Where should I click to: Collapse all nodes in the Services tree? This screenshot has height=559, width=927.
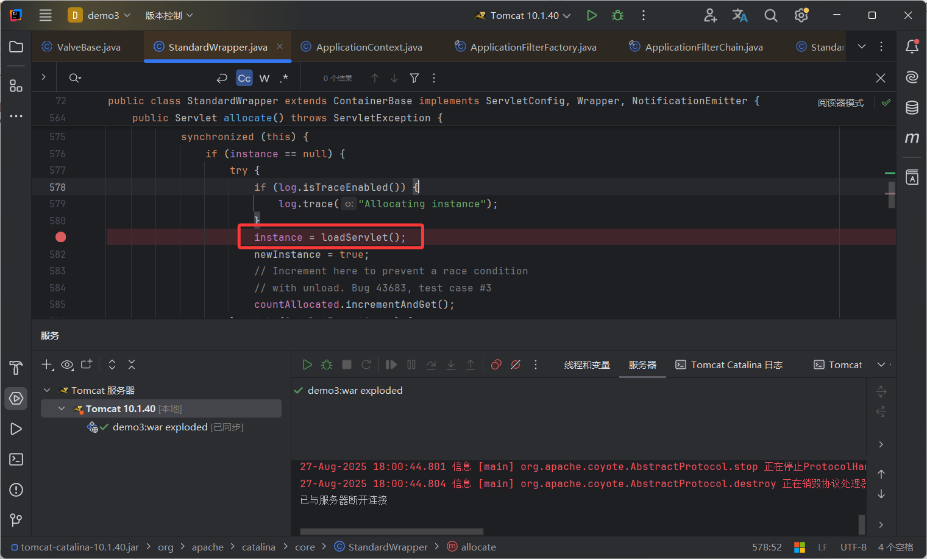(132, 365)
